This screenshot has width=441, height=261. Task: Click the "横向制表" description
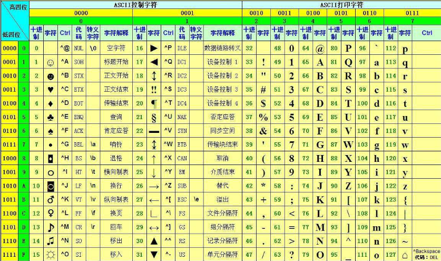116,172
